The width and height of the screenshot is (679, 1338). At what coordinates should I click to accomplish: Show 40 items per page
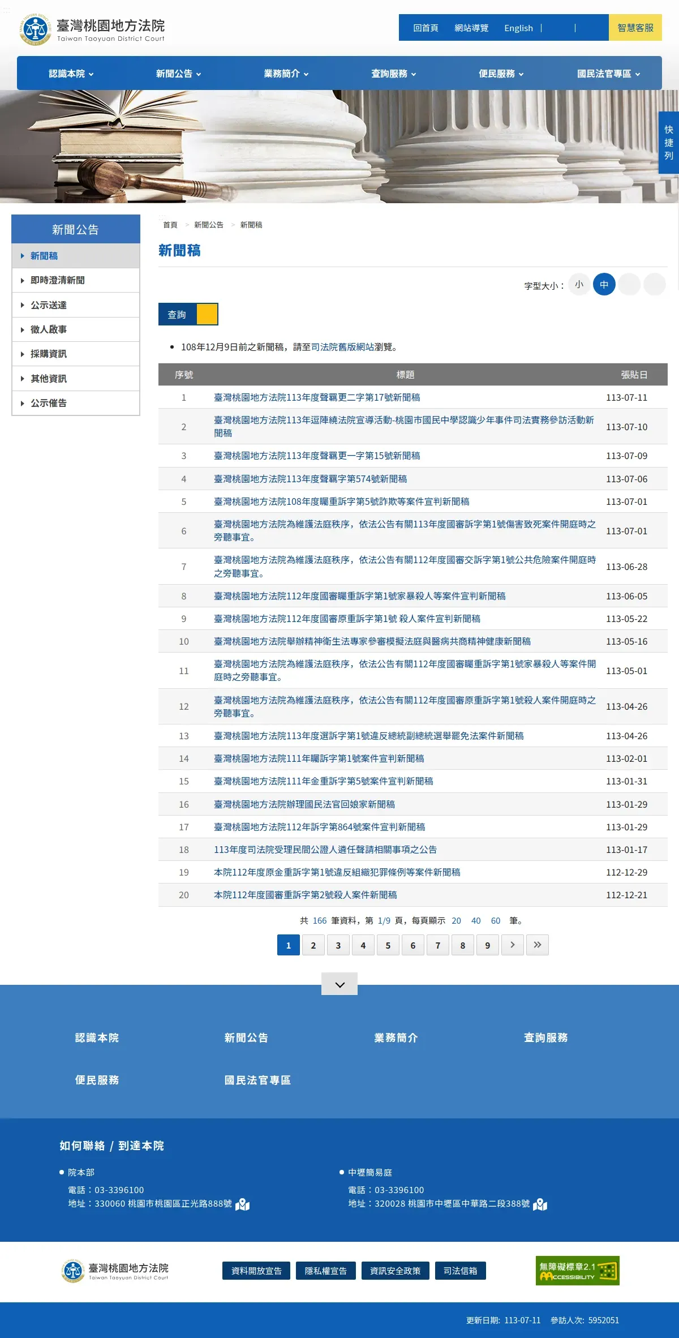click(x=476, y=921)
